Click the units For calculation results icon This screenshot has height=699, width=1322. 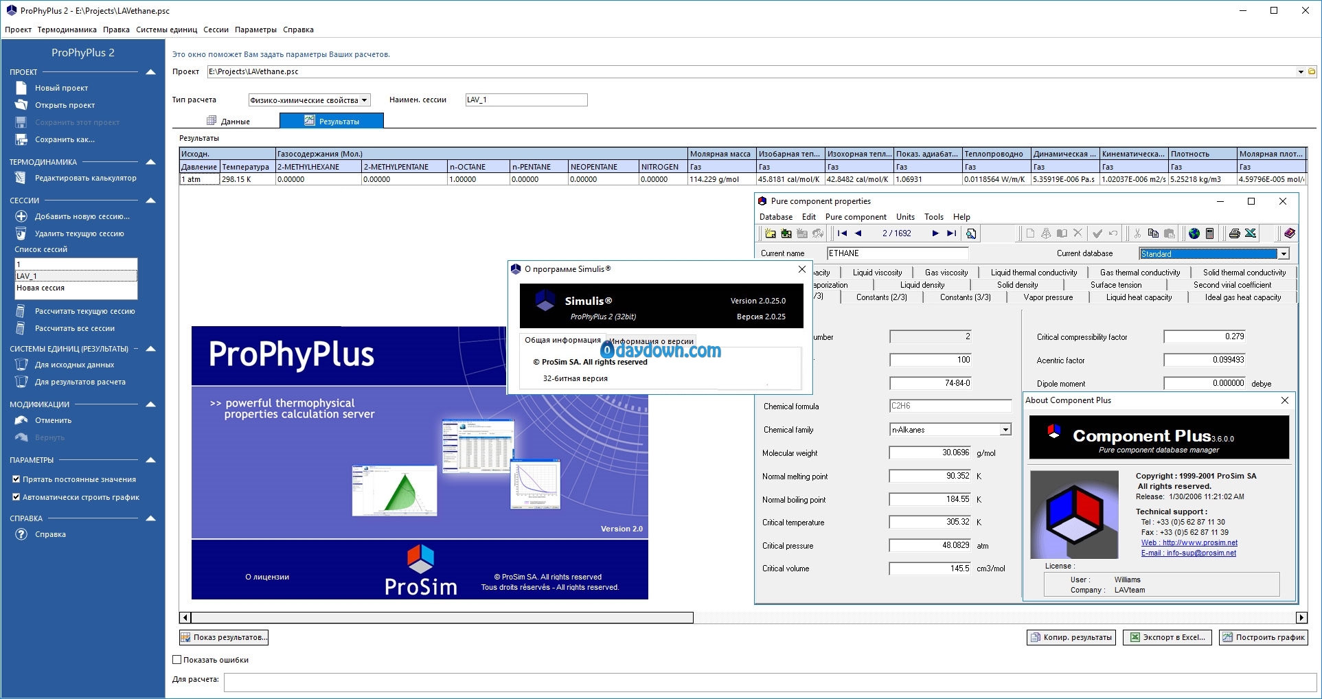21,382
